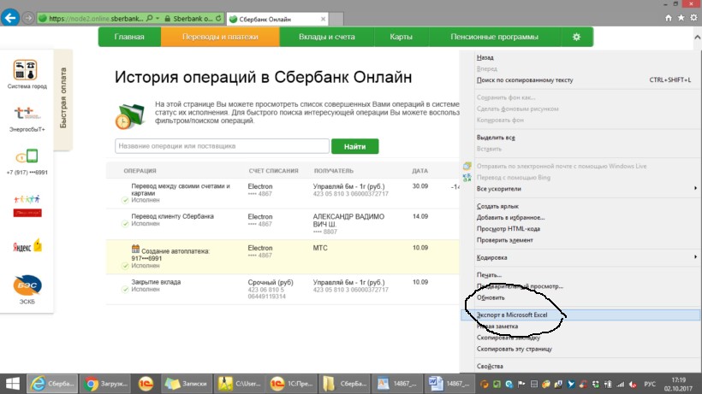Open the Windows Start button
Screen dimensions: 702x394
13,383
